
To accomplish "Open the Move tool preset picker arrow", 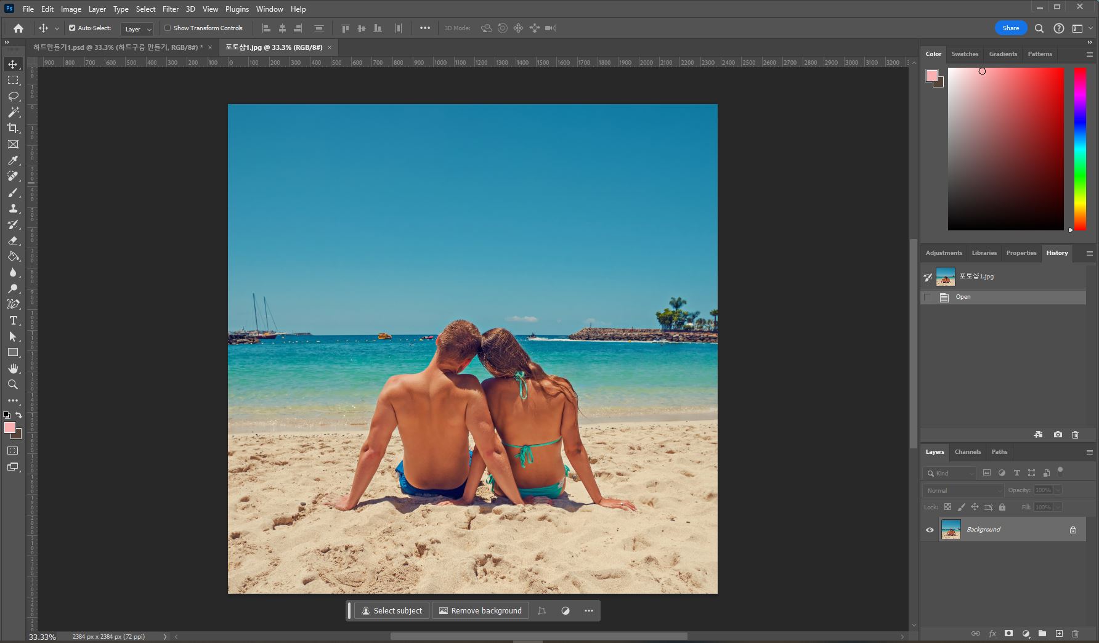I will [57, 28].
